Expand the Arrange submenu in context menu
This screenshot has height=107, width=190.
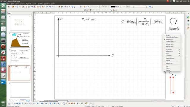coord(172,49)
